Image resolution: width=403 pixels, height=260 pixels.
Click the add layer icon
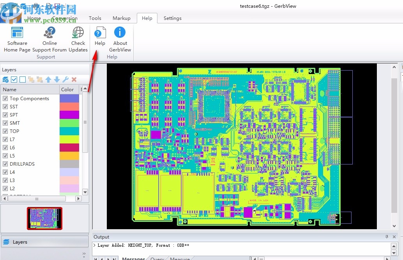tap(5, 80)
